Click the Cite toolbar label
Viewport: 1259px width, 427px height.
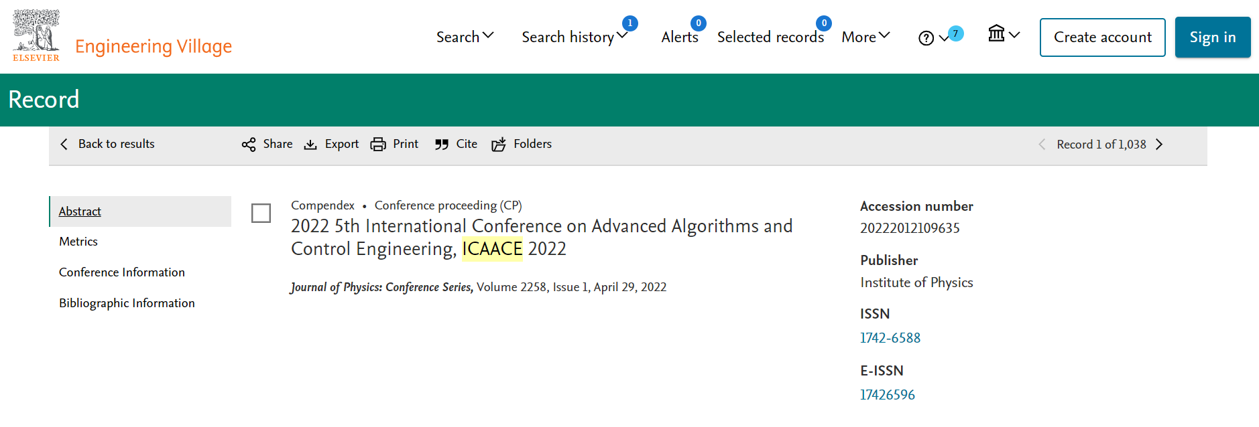[467, 144]
